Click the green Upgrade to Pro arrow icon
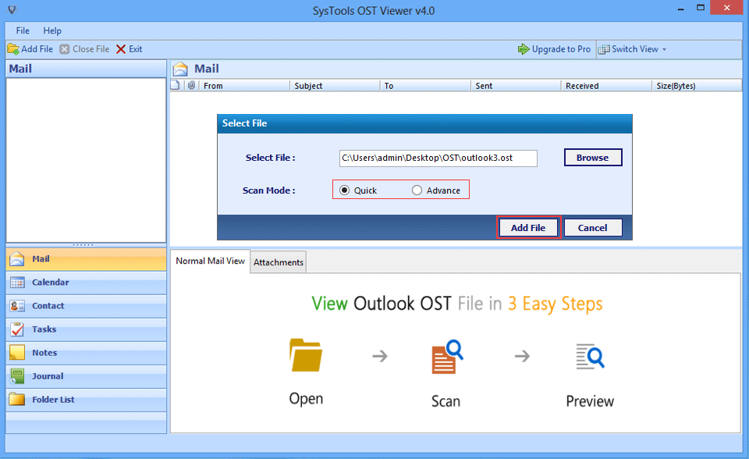 [x=524, y=49]
